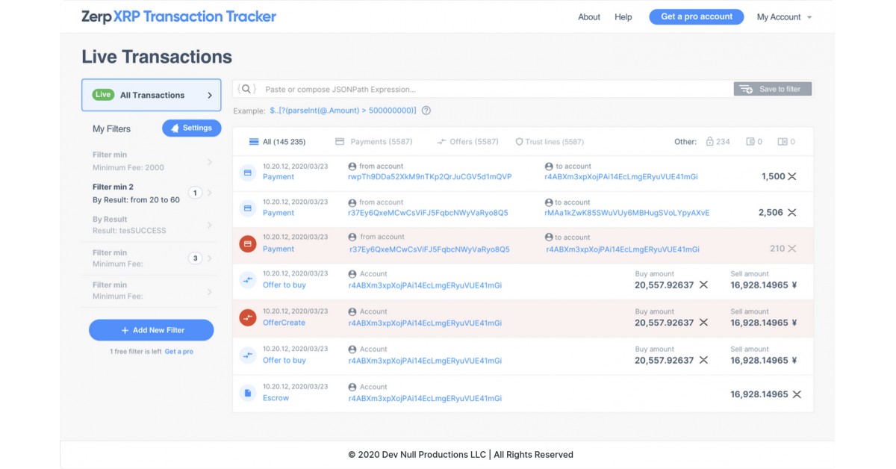Open account rwpTh9DDa52XkM9nTKp2QrJuCGV5d1mQVP
This screenshot has height=469, width=896.
click(x=430, y=177)
